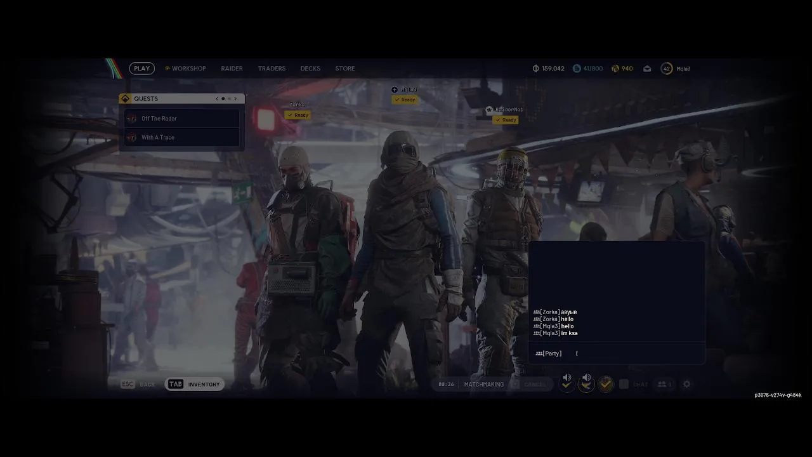Select the first Quests page dot
Screen dimensions: 812x457
click(223, 98)
